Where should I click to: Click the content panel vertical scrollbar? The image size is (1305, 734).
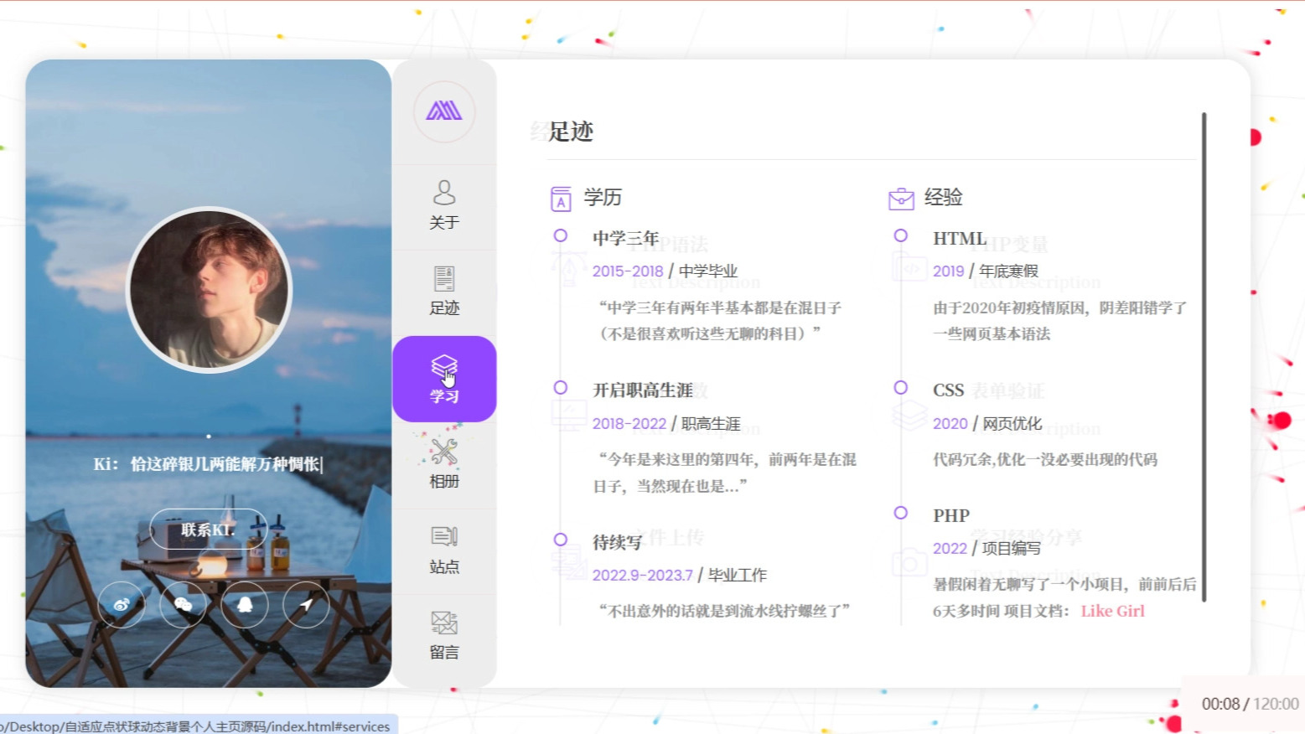point(1204,357)
